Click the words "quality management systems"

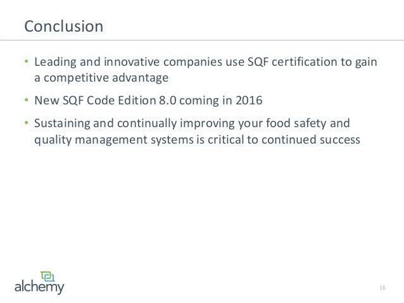click(114, 140)
